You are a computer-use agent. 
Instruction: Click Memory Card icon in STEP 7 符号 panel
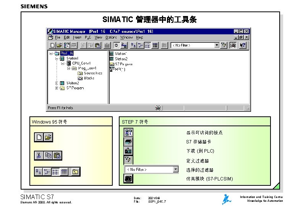click(x=128, y=142)
